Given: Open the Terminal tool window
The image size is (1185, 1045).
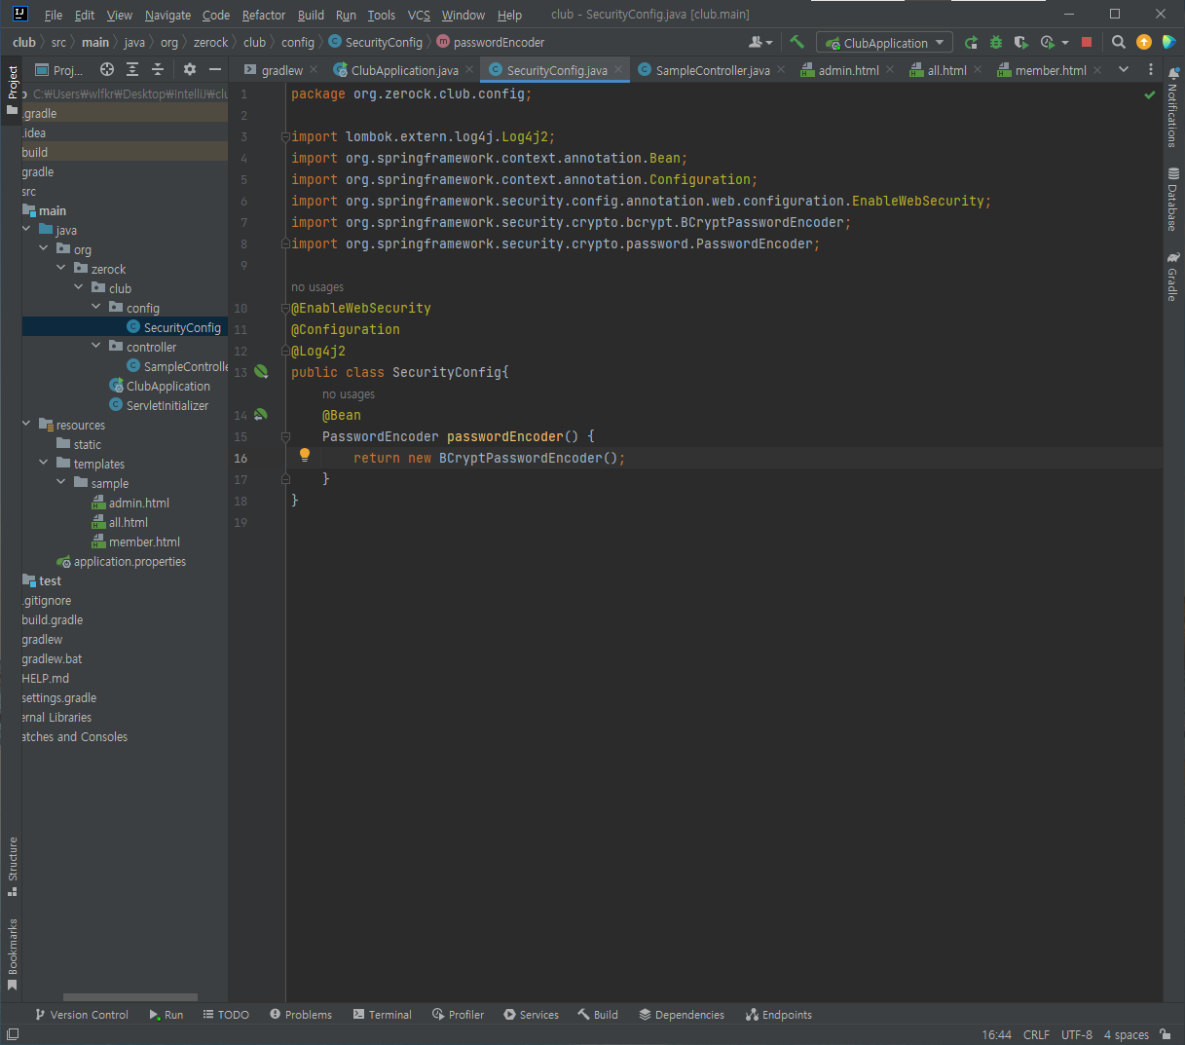Looking at the screenshot, I should pos(382,1015).
